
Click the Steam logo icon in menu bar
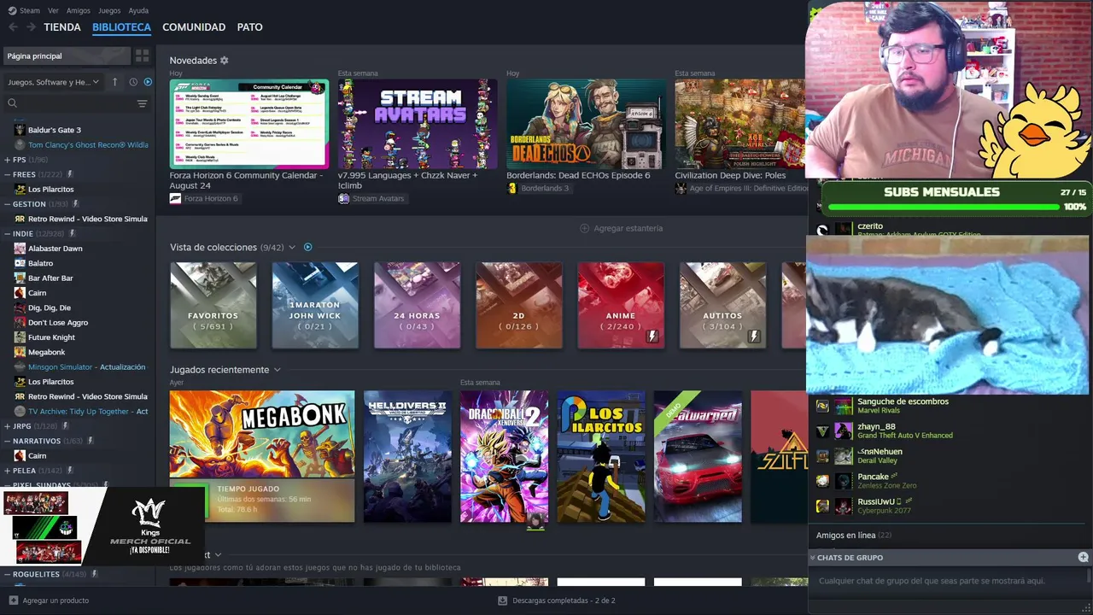pyautogui.click(x=12, y=10)
